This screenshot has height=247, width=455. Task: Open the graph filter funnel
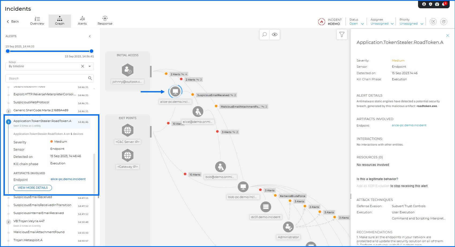(x=342, y=34)
